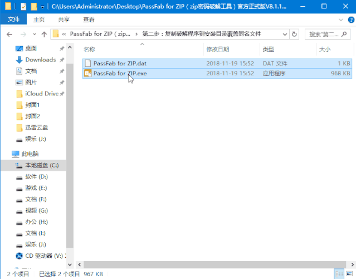Select 娱乐 (J:) drive under 此电脑

click(36, 244)
